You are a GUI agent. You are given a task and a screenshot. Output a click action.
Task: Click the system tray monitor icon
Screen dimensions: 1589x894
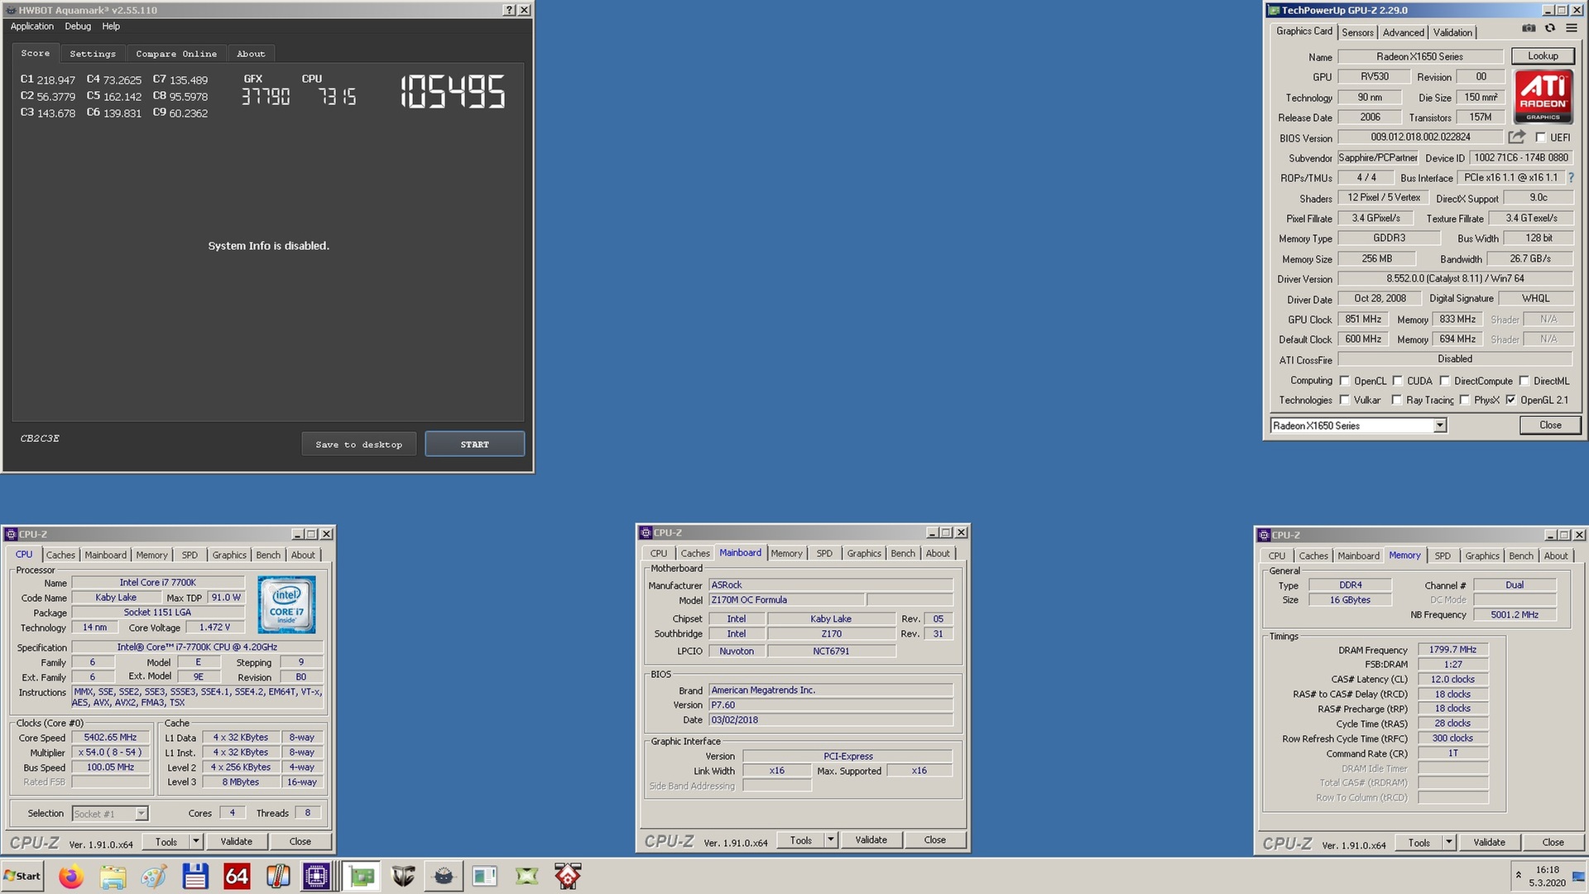pos(1578,877)
